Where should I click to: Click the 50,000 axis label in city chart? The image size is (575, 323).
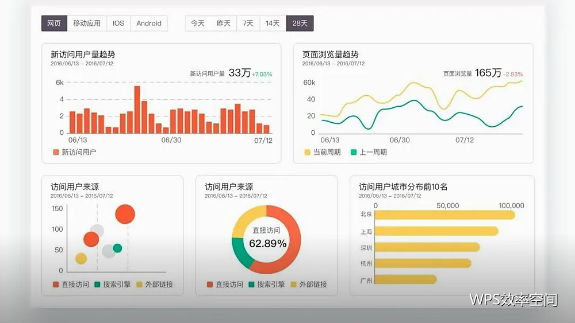448,205
